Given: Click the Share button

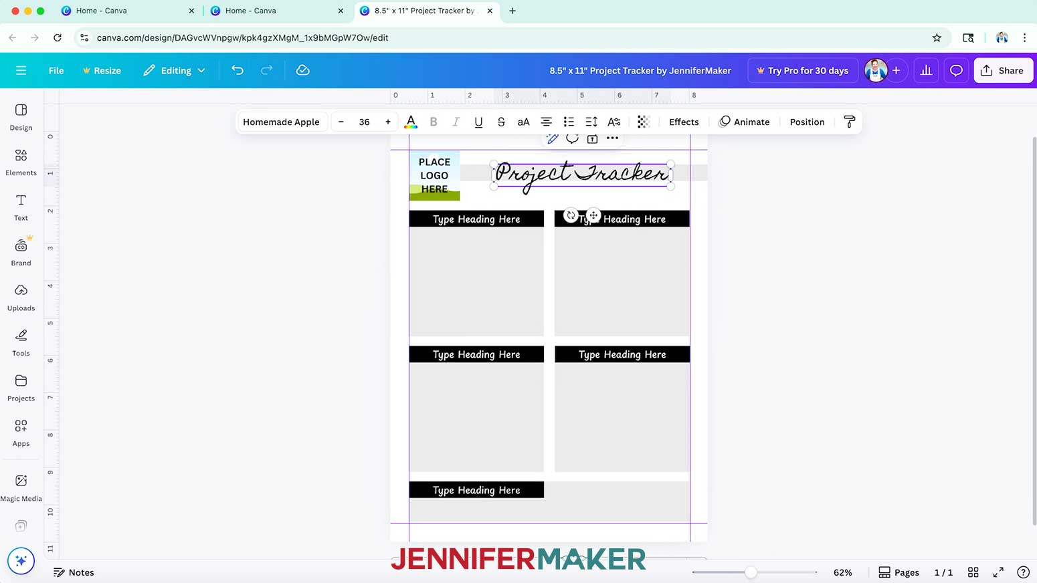Looking at the screenshot, I should click(x=1003, y=70).
